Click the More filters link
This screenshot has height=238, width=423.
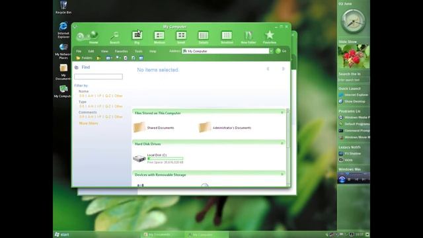[89, 124]
